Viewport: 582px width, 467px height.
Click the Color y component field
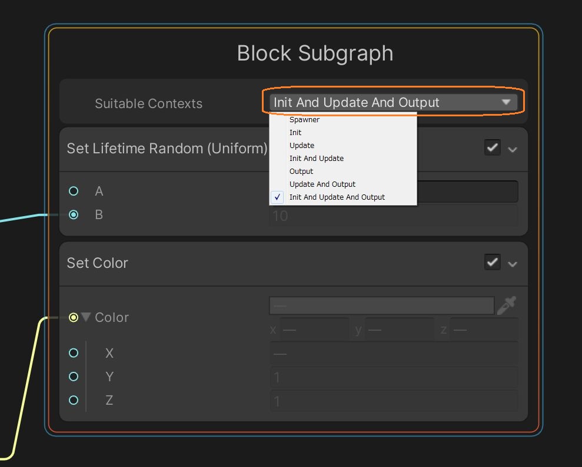(400, 330)
